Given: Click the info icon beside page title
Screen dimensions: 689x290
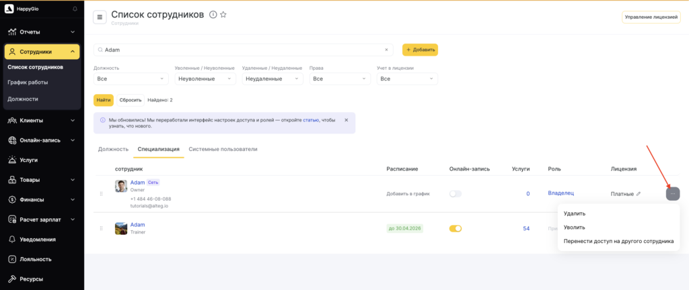Looking at the screenshot, I should pos(213,15).
